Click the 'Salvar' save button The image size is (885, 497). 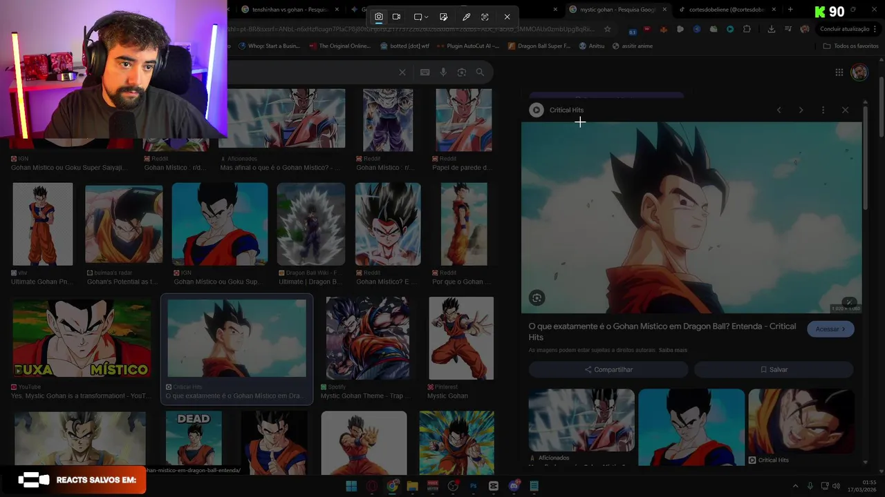coord(774,369)
